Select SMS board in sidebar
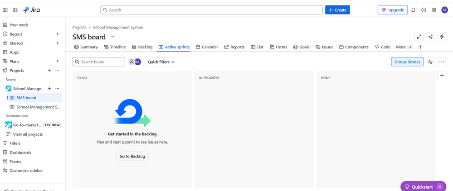Image resolution: width=453 pixels, height=191 pixels. tap(34, 97)
